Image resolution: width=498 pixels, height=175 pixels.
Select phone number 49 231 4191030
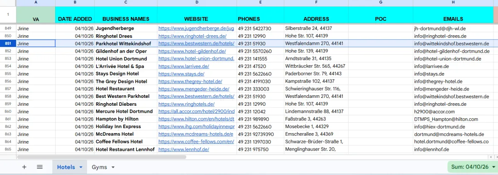click(260, 81)
